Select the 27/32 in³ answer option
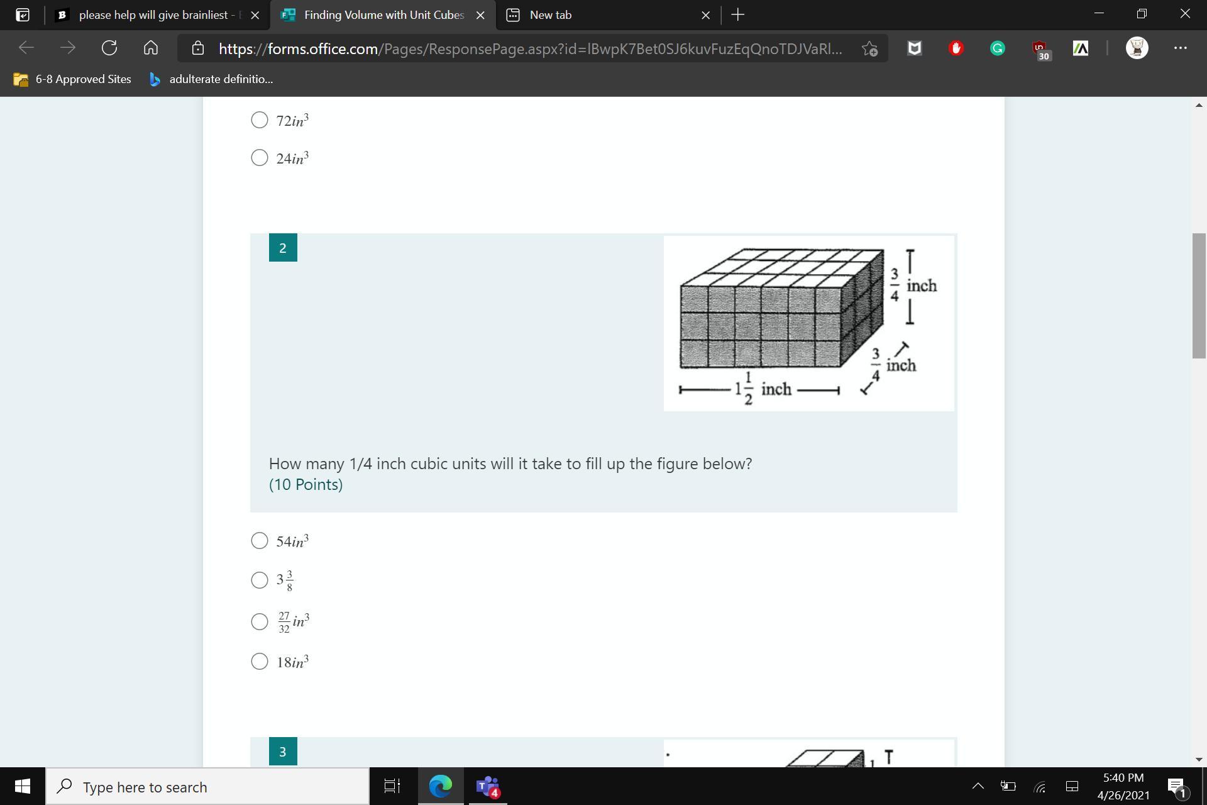 [260, 621]
